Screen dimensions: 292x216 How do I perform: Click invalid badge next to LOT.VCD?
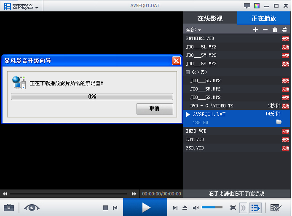click(x=285, y=140)
